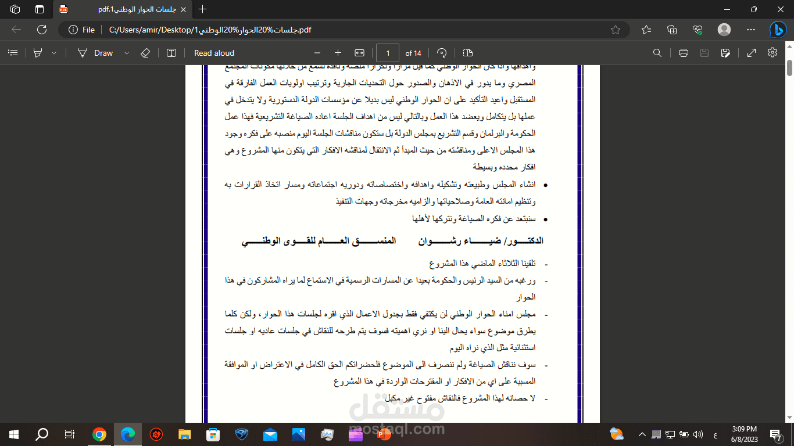Viewport: 794px width, 446px height.
Task: Open the Mail app from the taskbar
Action: 270,434
